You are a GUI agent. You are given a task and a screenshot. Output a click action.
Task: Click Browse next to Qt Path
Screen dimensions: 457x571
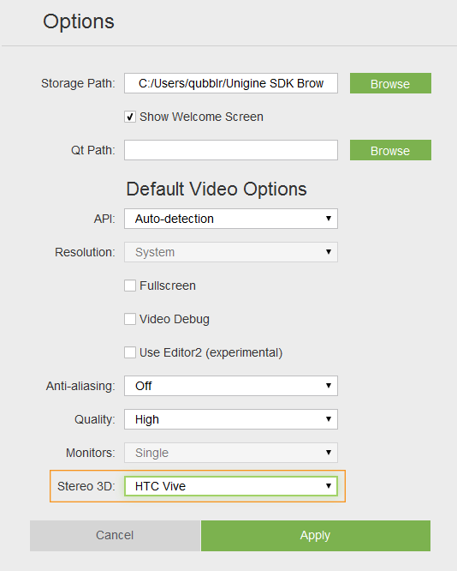point(390,150)
